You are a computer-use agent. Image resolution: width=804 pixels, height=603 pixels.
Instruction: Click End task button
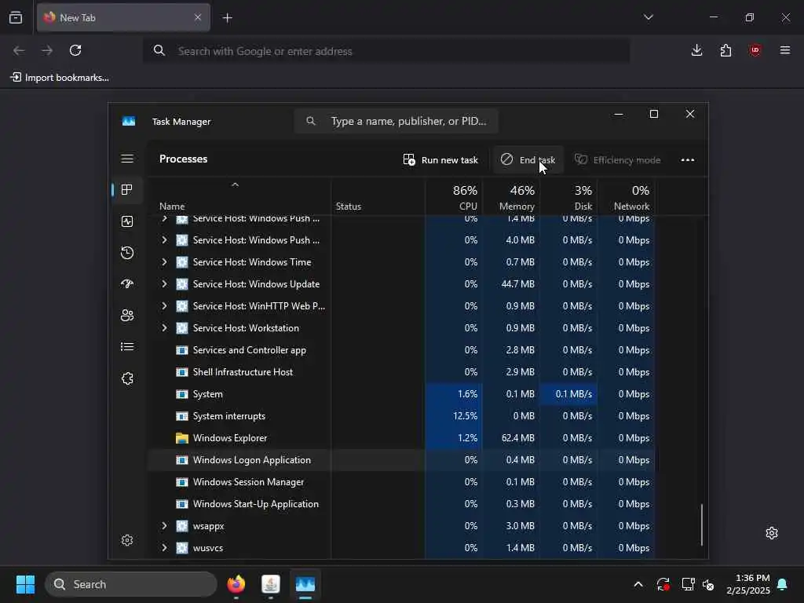tap(528, 160)
